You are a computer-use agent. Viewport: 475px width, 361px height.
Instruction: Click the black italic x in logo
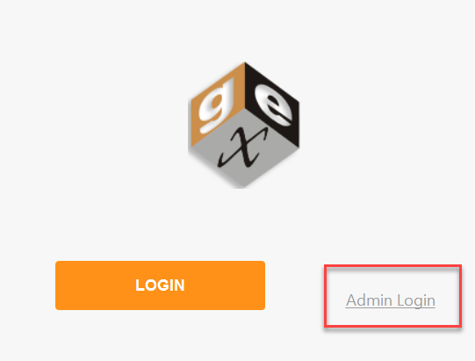point(243,147)
